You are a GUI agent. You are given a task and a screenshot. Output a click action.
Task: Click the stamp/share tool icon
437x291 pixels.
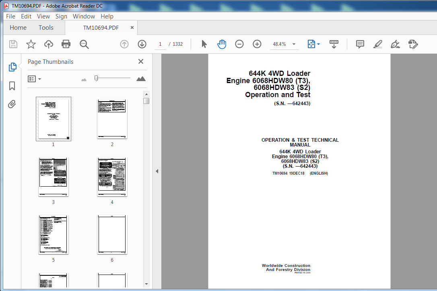click(413, 44)
